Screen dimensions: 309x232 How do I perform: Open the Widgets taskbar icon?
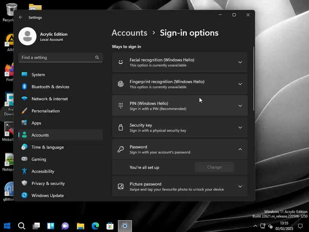click(51, 226)
